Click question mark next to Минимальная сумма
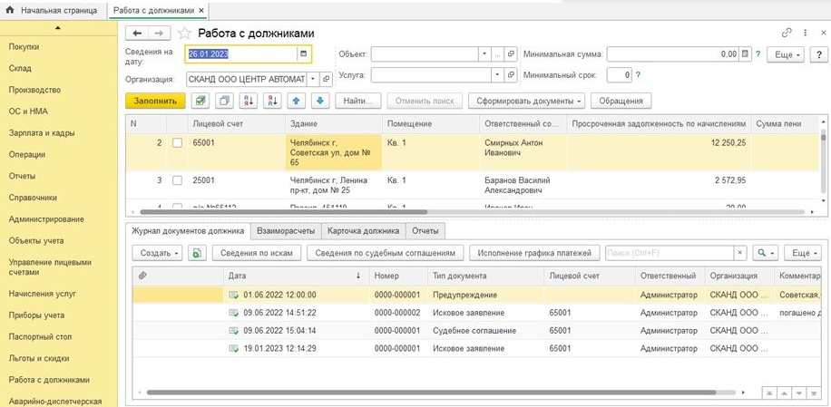Screen dimensions: 831x407 pyautogui.click(x=758, y=54)
